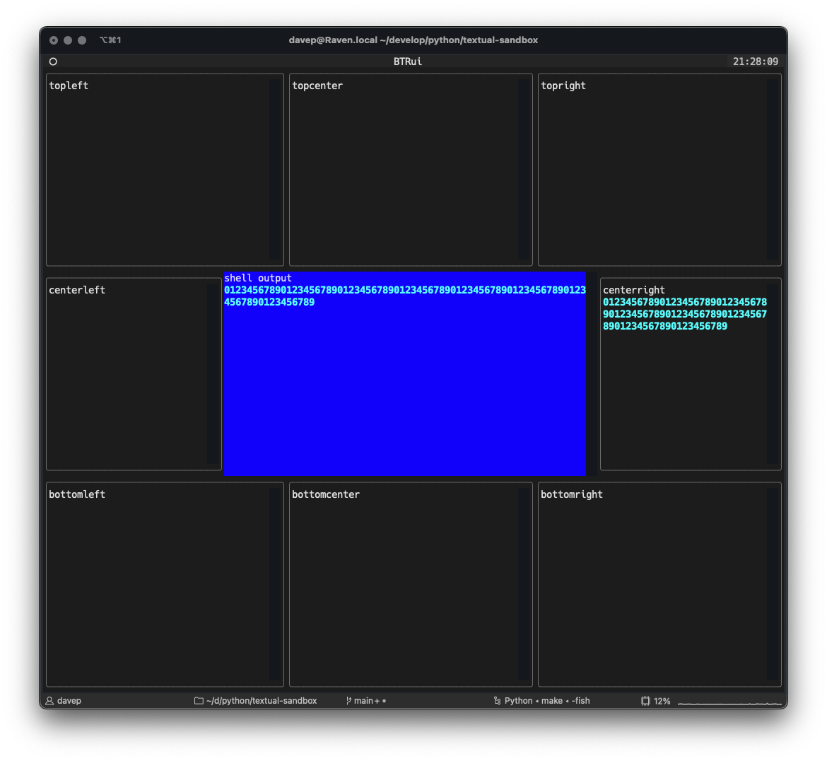Click the Python process label

tap(518, 701)
